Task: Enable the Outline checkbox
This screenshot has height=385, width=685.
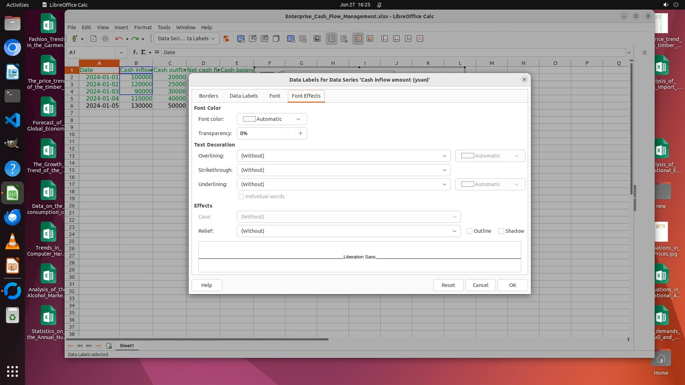Action: click(470, 231)
